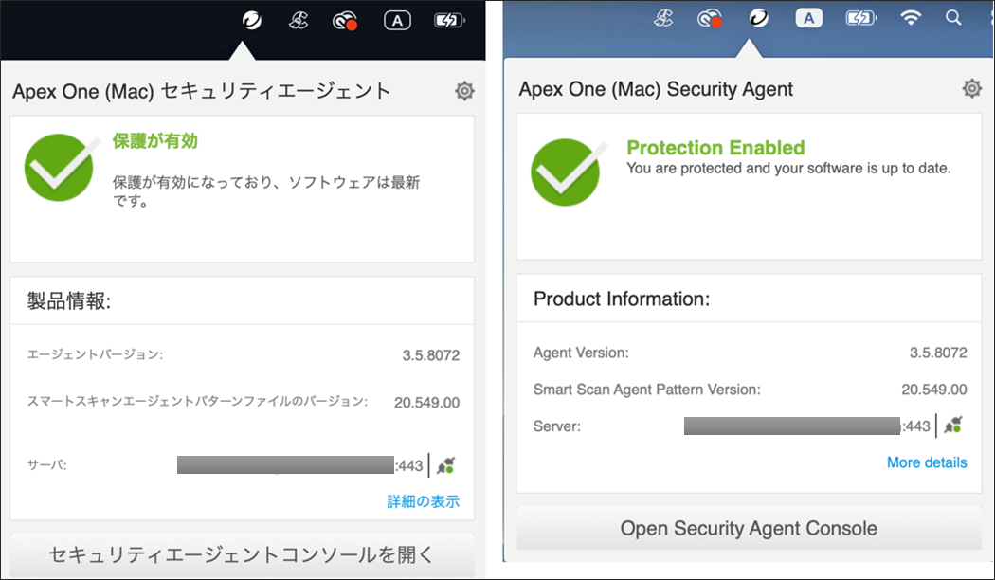
Task: Click the cursive S icon in the left menu bar
Action: [x=298, y=20]
